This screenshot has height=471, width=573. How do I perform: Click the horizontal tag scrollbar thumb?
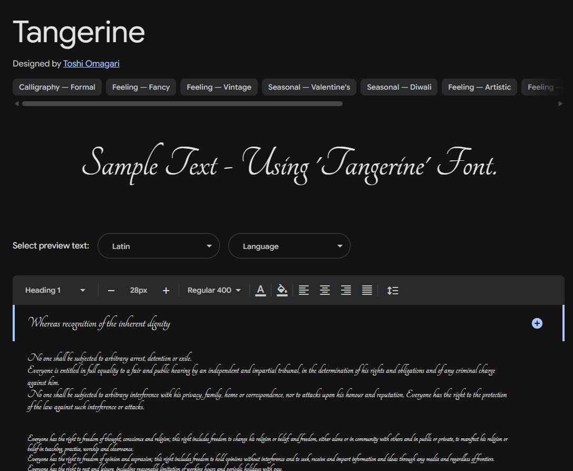[x=182, y=104]
